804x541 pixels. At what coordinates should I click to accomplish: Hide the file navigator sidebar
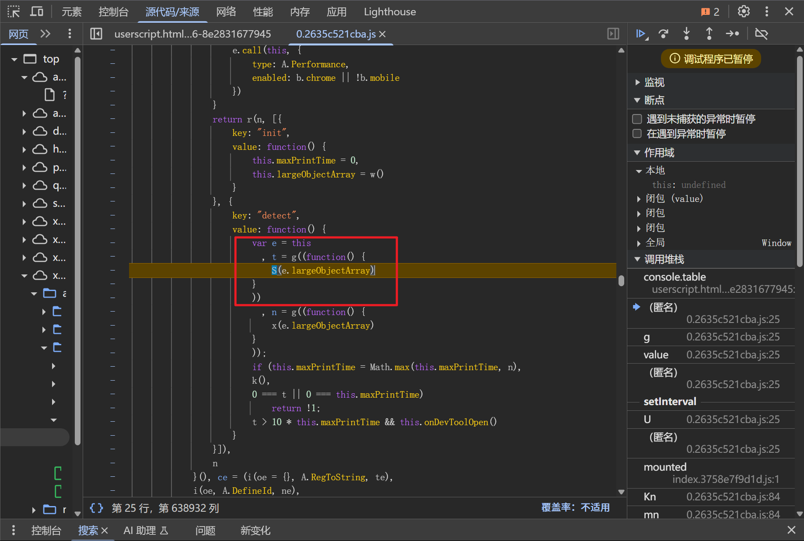[96, 34]
